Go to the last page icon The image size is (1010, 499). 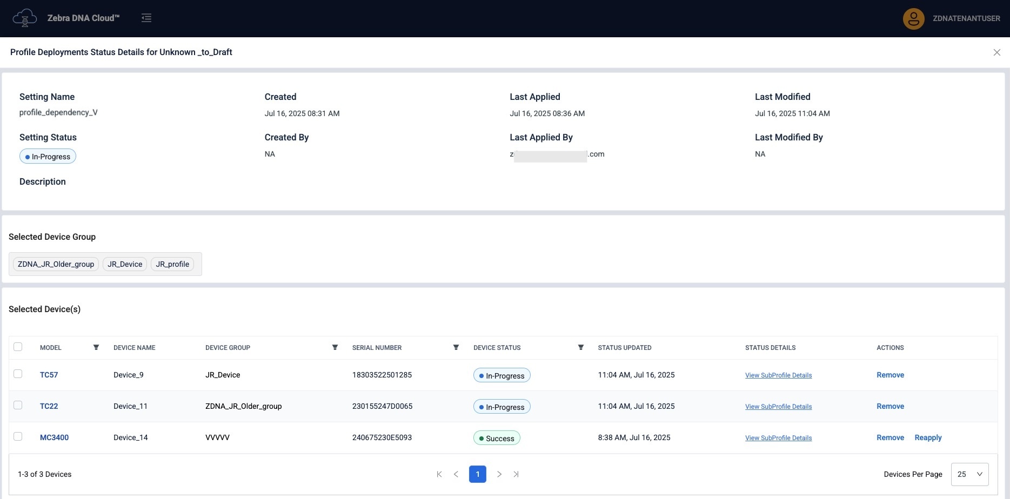pyautogui.click(x=516, y=474)
